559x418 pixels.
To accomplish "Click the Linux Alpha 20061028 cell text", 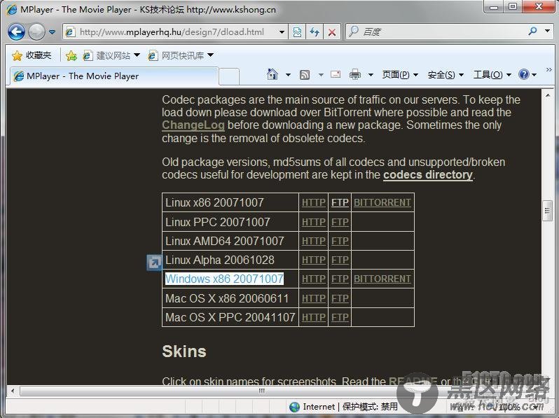I will pos(220,260).
